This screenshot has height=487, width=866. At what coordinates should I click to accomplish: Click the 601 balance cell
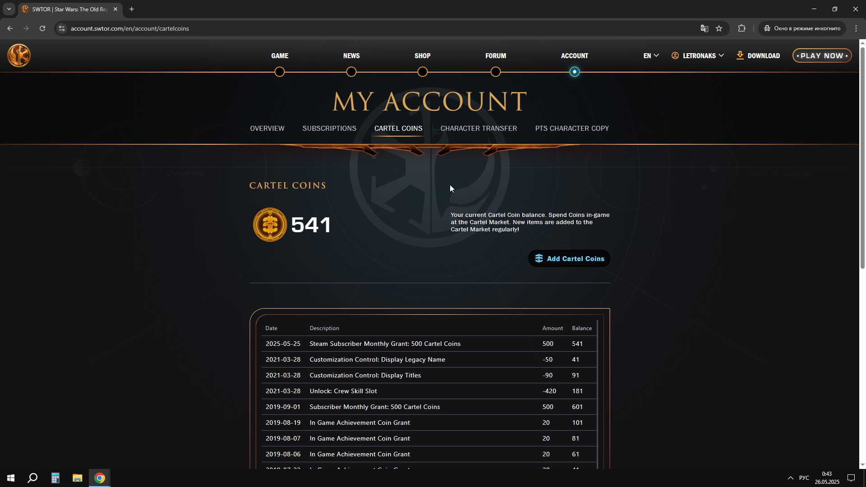click(577, 407)
